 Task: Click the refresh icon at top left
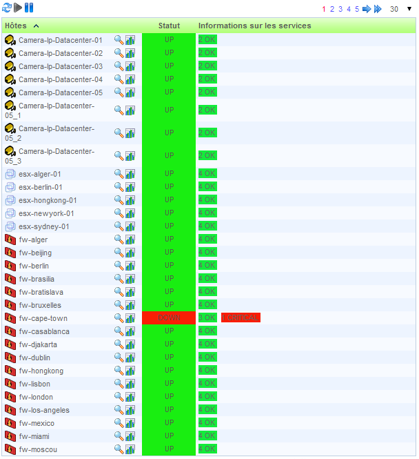[7, 8]
